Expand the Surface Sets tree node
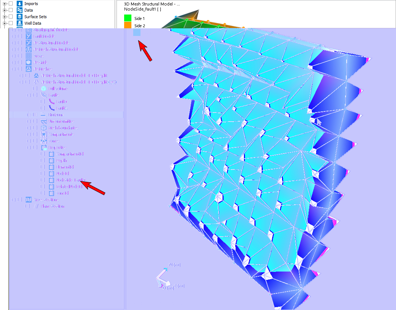Image resolution: width=396 pixels, height=310 pixels. (x=5, y=17)
